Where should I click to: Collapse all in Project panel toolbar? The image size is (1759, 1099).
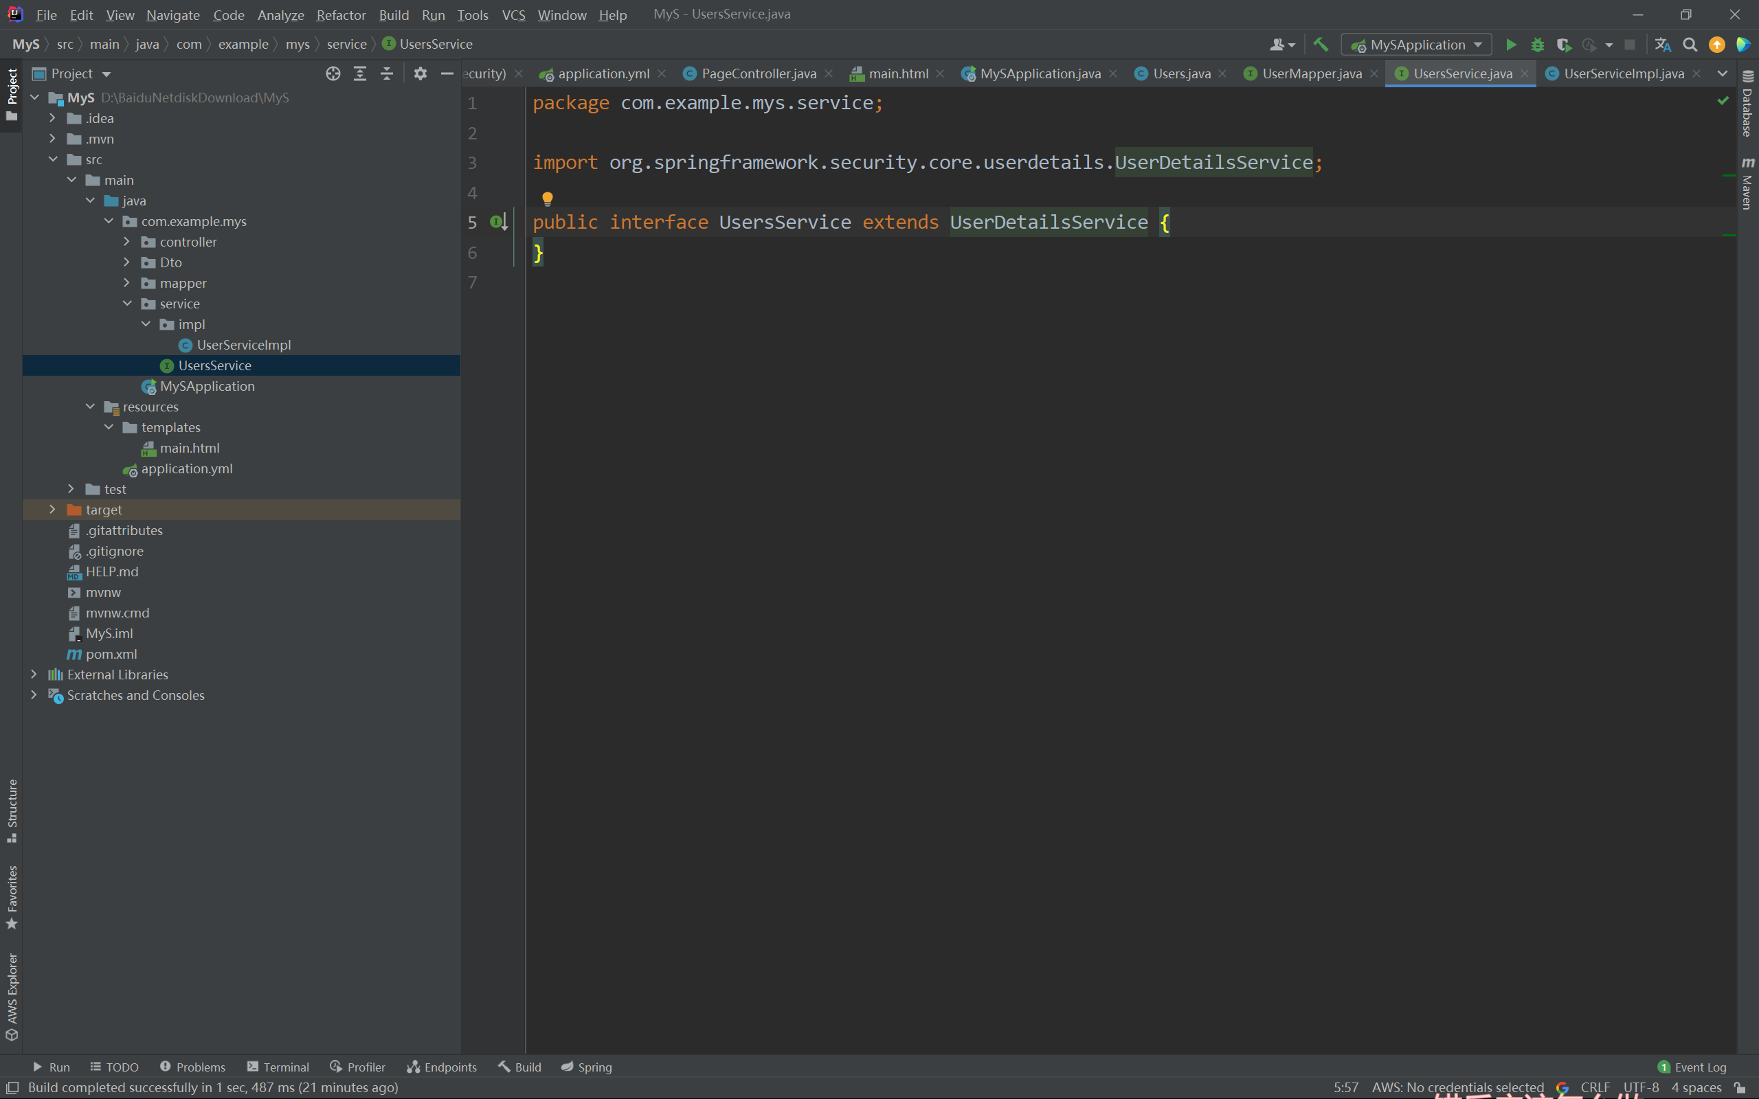[x=387, y=73]
